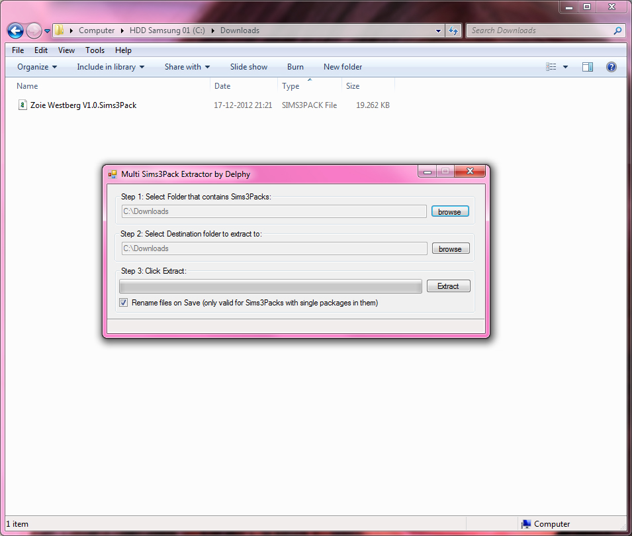Maximize the Explorer window
The image size is (632, 536).
[x=587, y=7]
